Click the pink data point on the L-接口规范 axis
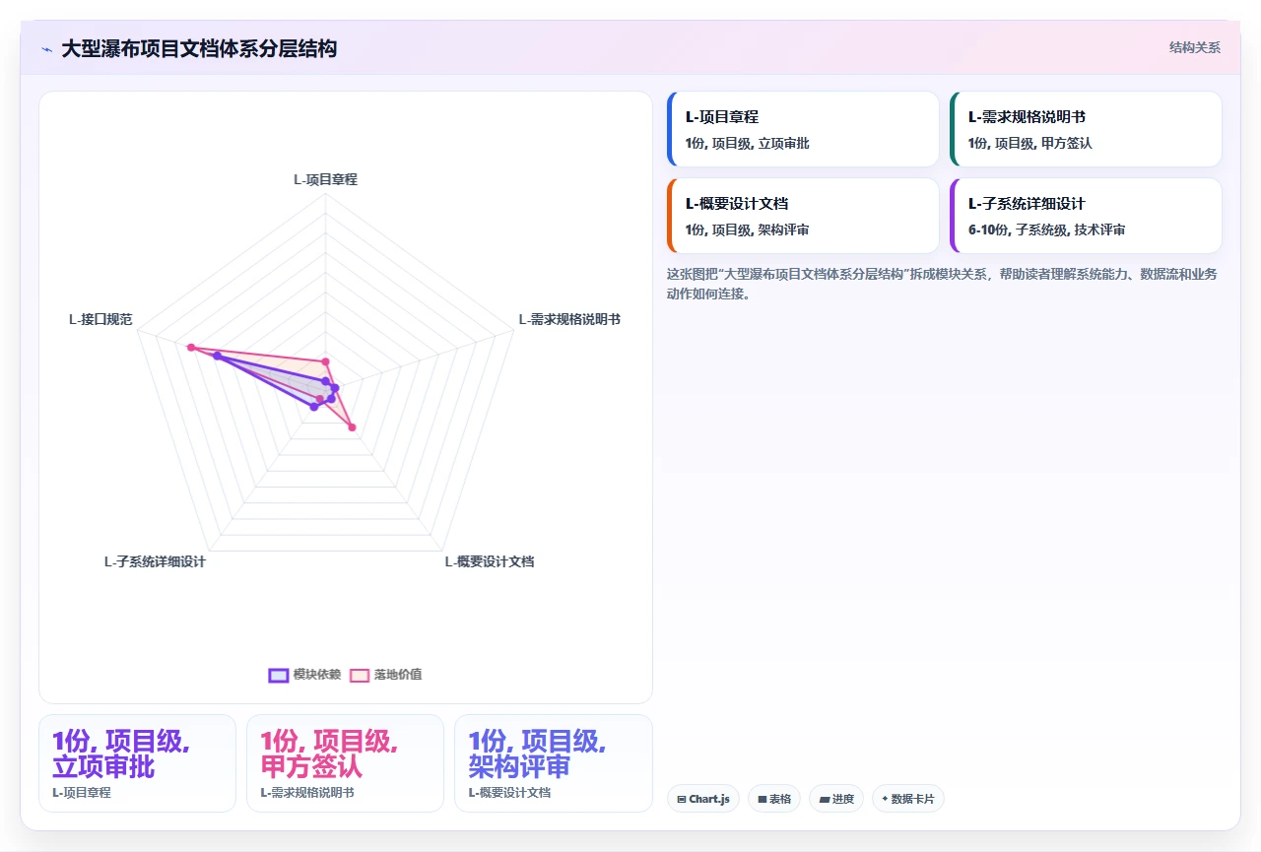 coord(191,347)
